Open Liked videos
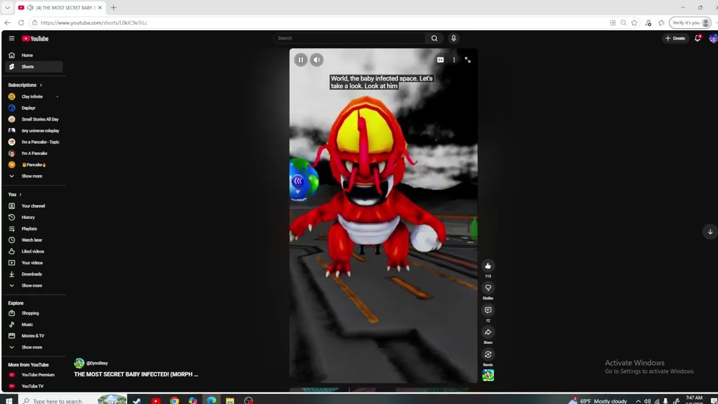The width and height of the screenshot is (718, 404). [x=34, y=251]
